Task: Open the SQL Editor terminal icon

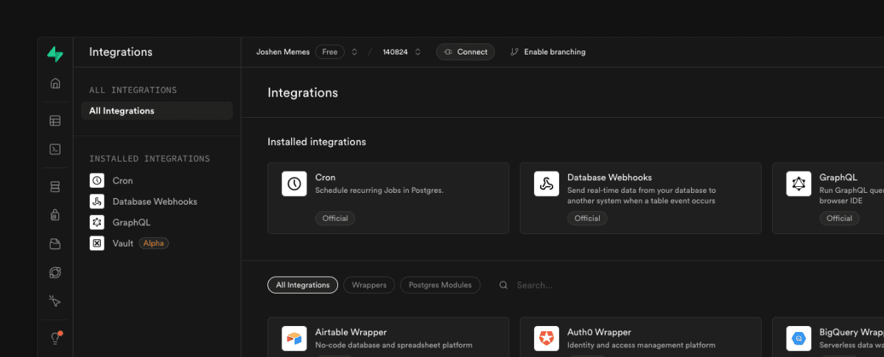Action: click(x=55, y=149)
